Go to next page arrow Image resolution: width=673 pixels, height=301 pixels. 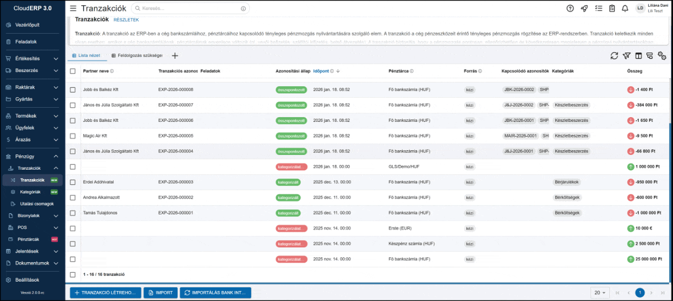(651, 293)
